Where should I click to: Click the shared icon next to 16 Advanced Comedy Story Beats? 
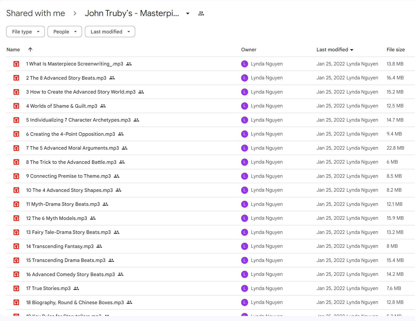pos(121,274)
